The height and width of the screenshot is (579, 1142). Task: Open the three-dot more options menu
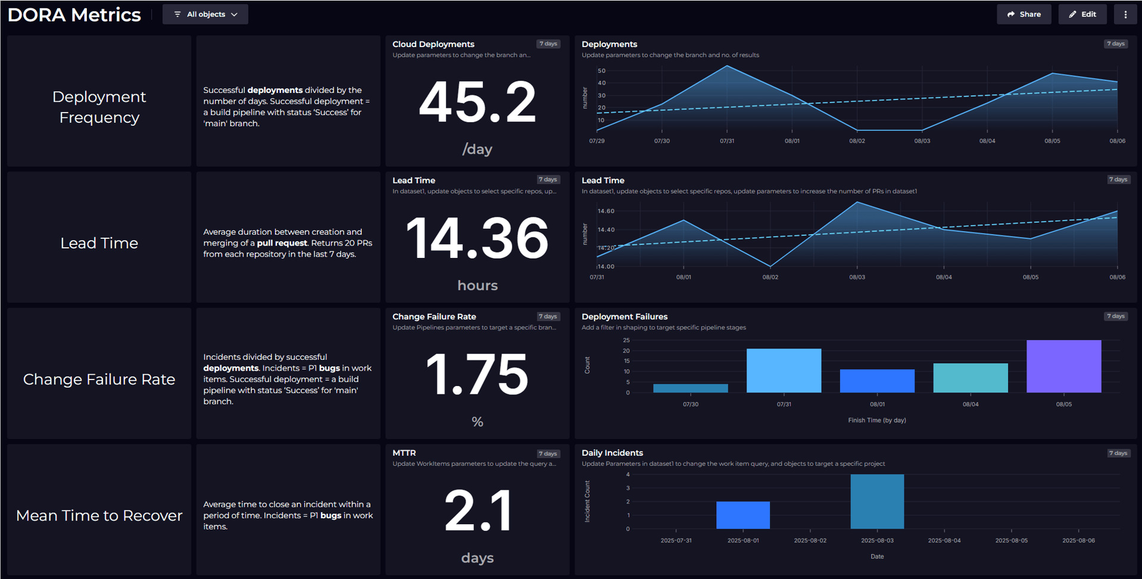tap(1125, 14)
